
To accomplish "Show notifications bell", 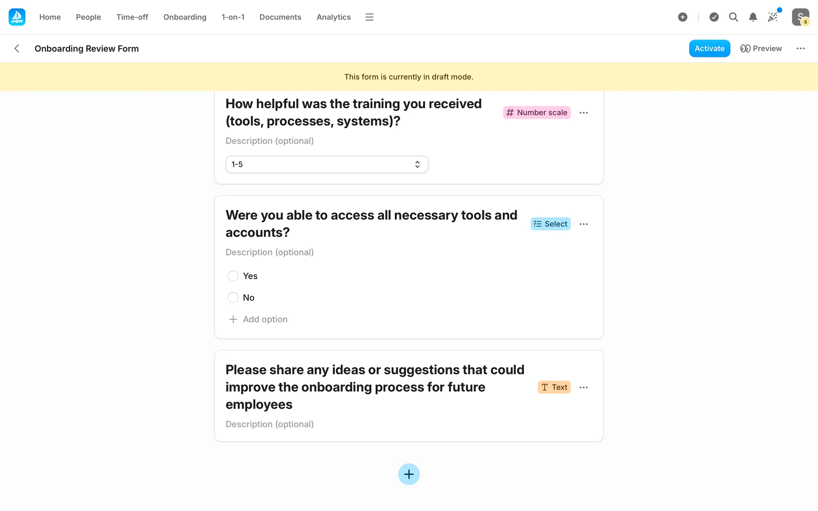I will tap(753, 17).
